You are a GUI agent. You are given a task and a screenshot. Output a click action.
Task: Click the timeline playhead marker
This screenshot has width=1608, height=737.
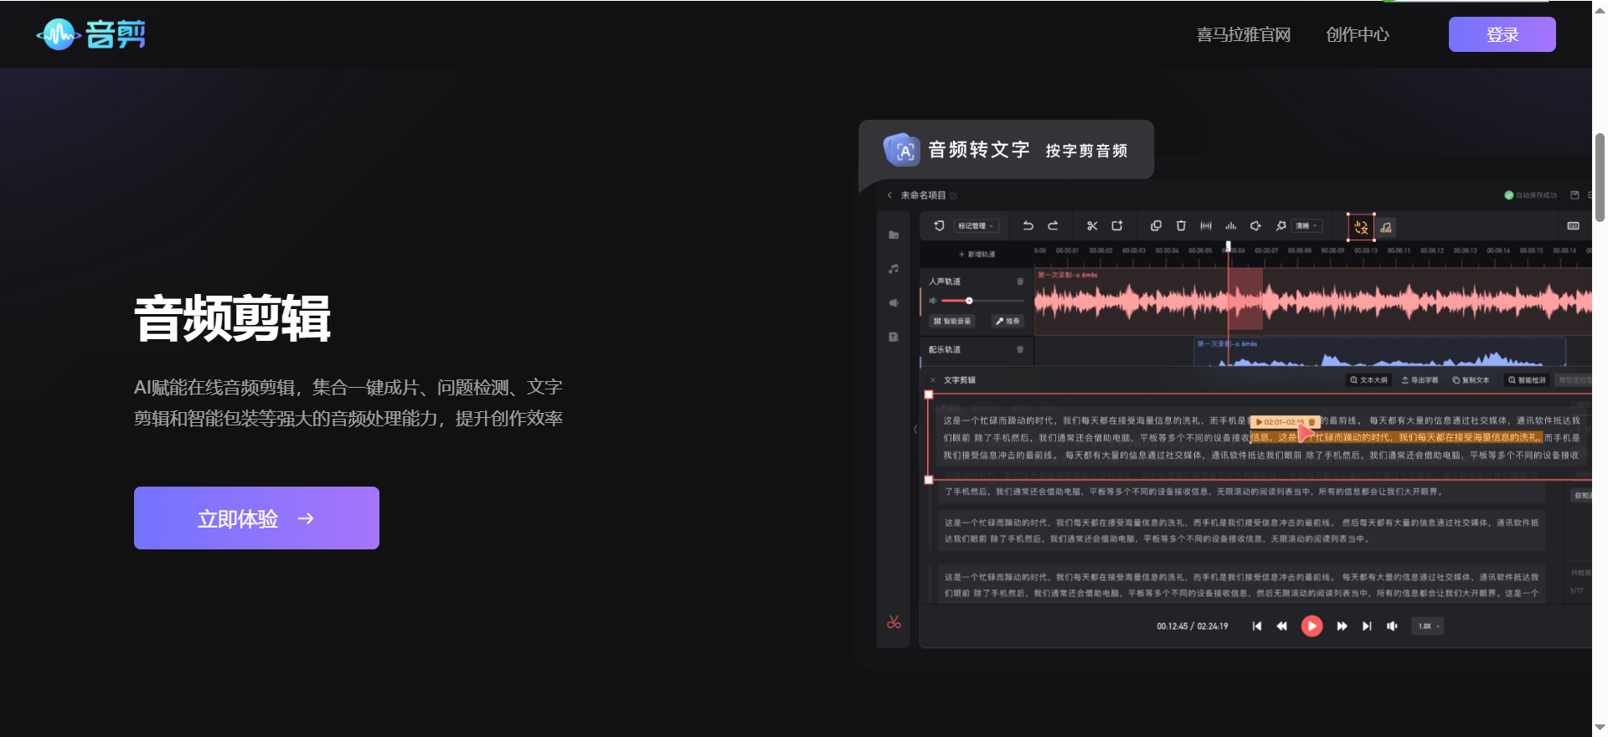[x=1229, y=247]
